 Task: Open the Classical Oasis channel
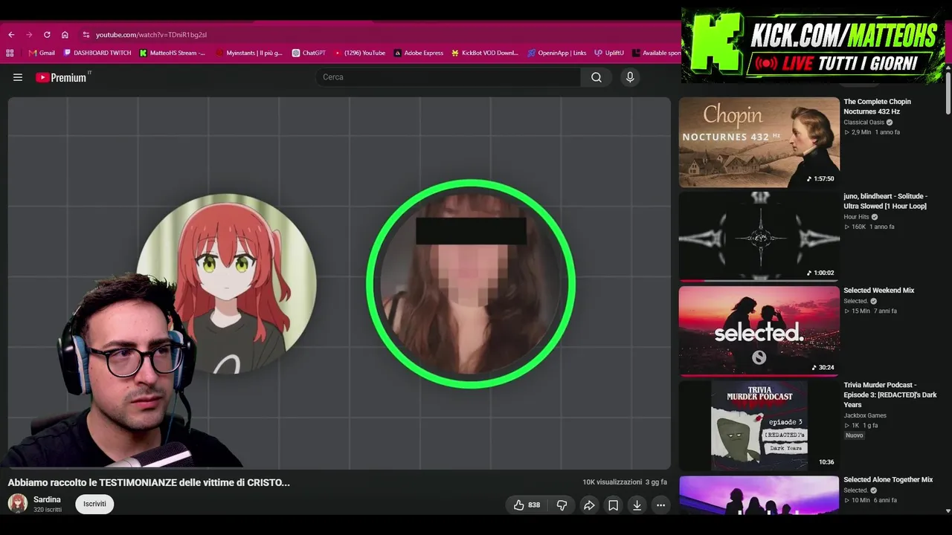(x=864, y=123)
